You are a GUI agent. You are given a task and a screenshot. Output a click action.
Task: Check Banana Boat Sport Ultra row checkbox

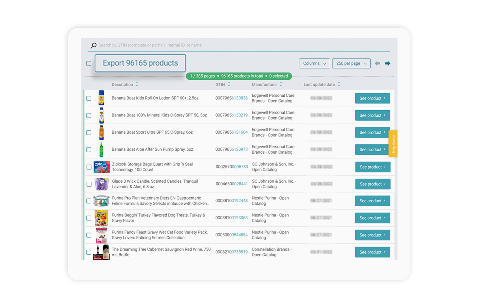89,133
